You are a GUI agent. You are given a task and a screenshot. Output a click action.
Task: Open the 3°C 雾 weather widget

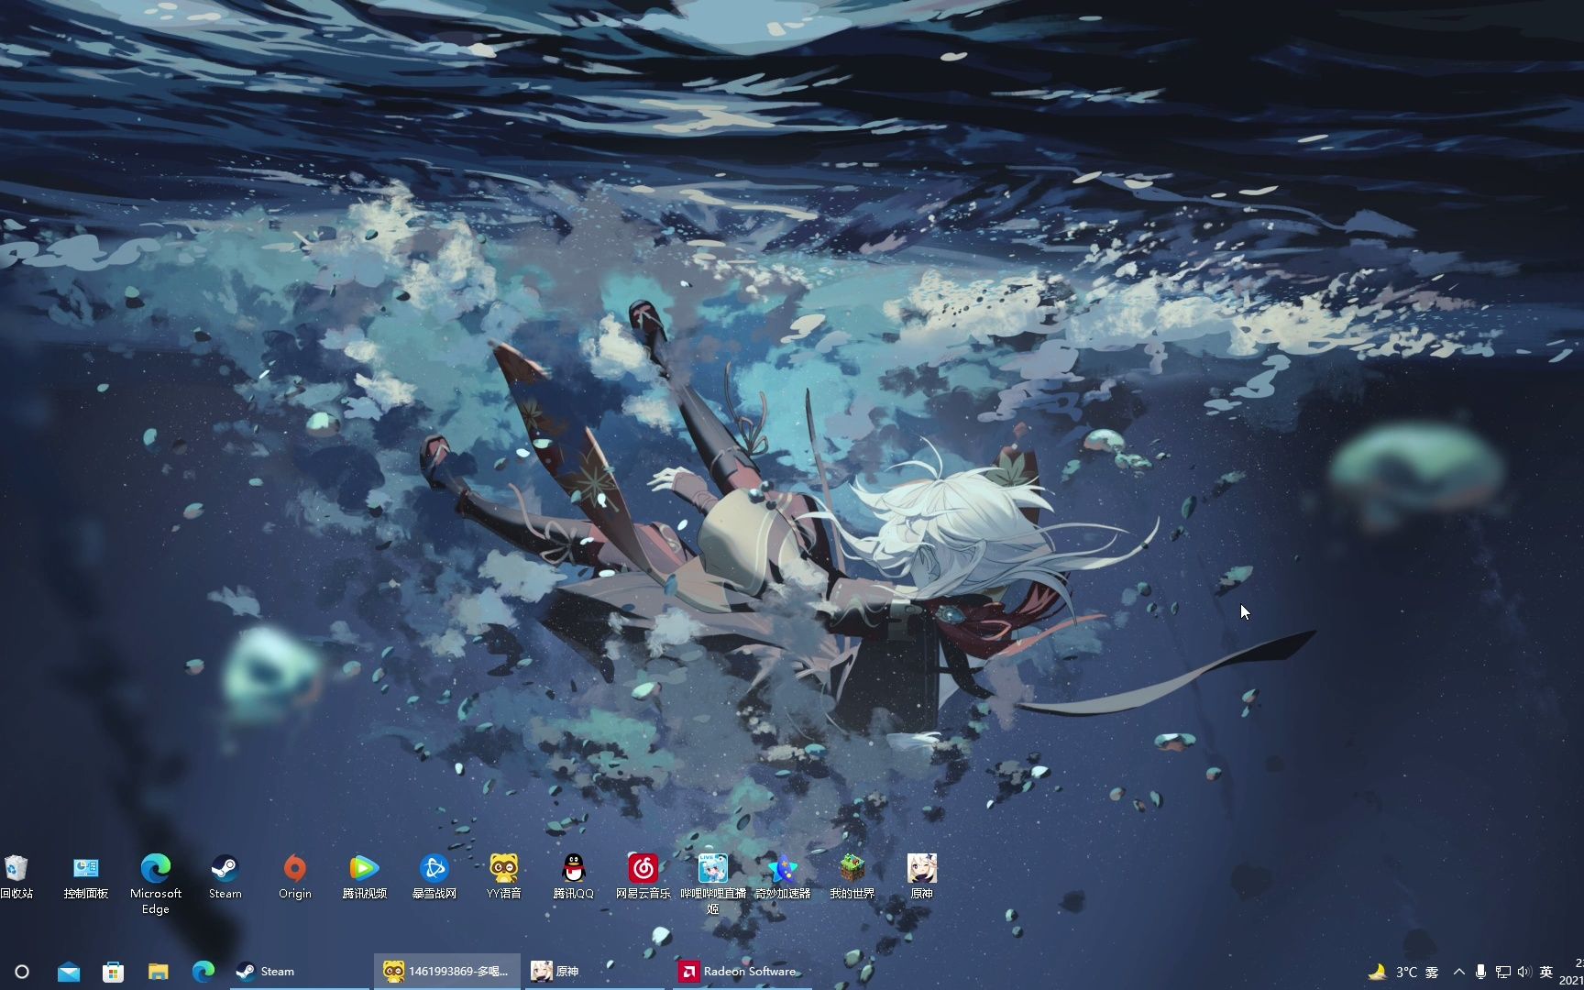(x=1404, y=972)
